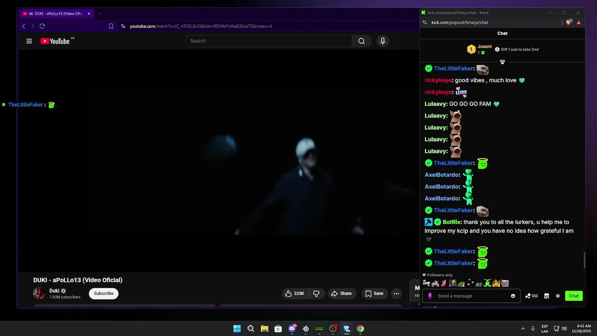Open site settings icon in Kick address bar

(424, 22)
